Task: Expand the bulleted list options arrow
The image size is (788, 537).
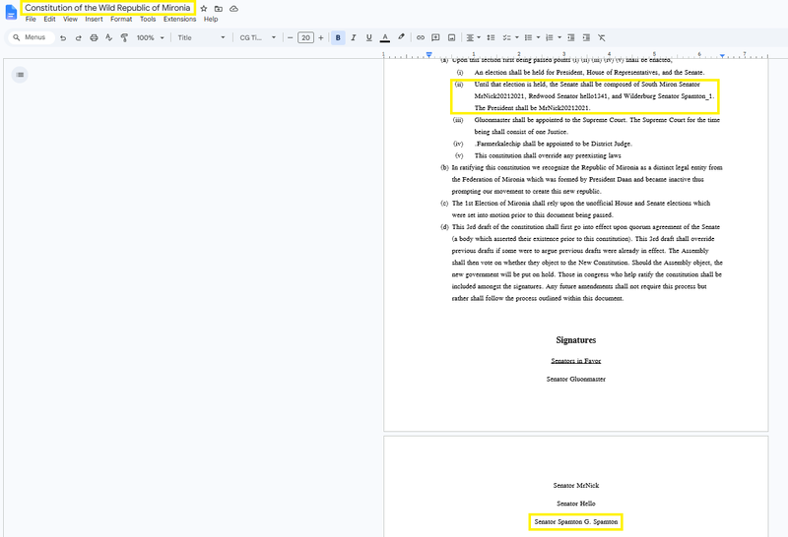Action: click(538, 37)
